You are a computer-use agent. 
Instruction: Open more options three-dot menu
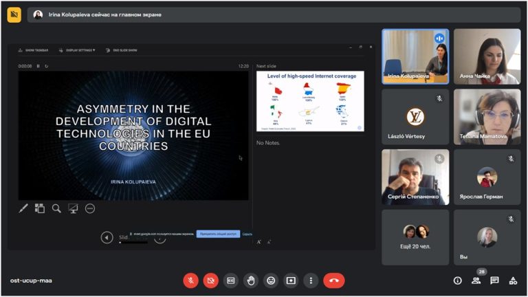[311, 280]
